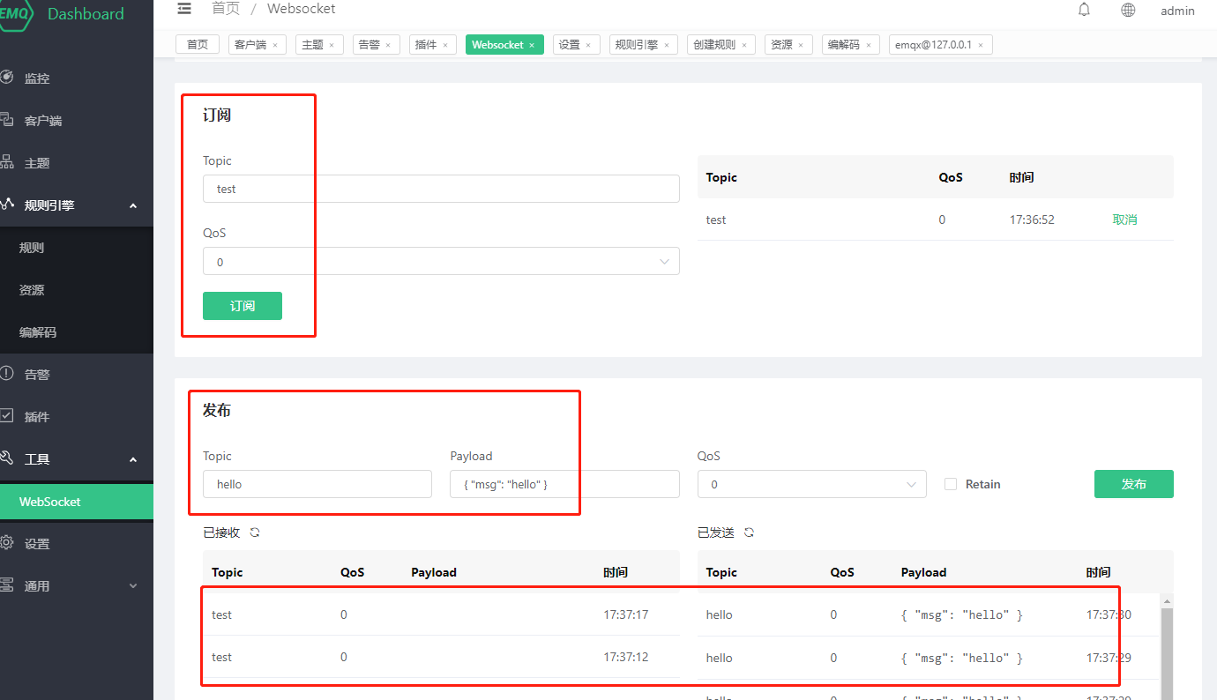Close the 创建规则 tab

743,45
